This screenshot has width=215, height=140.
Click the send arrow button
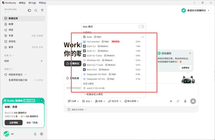coord(193,101)
